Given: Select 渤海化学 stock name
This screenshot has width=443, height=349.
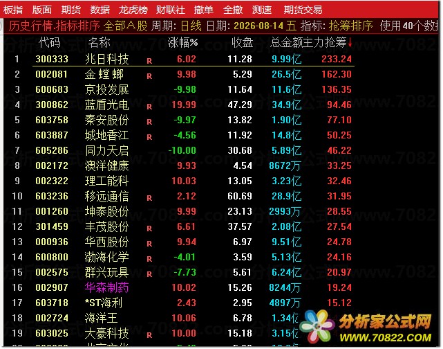Looking at the screenshot, I should point(107,258).
